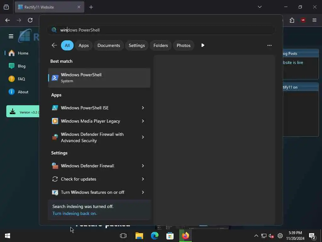Screen dimensions: 322x242
Task: Click the Firefox icon on the taskbar
Action: (185, 236)
